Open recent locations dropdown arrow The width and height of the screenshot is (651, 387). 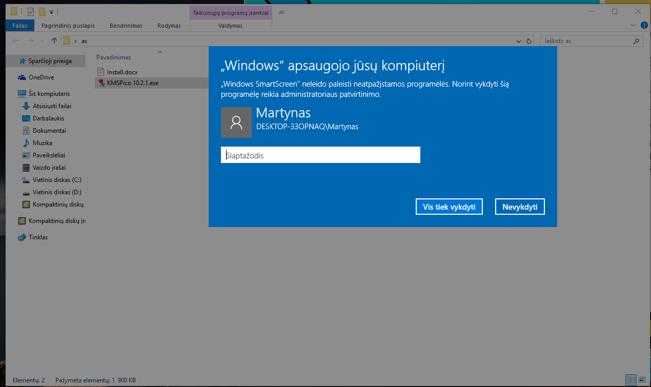(x=44, y=41)
